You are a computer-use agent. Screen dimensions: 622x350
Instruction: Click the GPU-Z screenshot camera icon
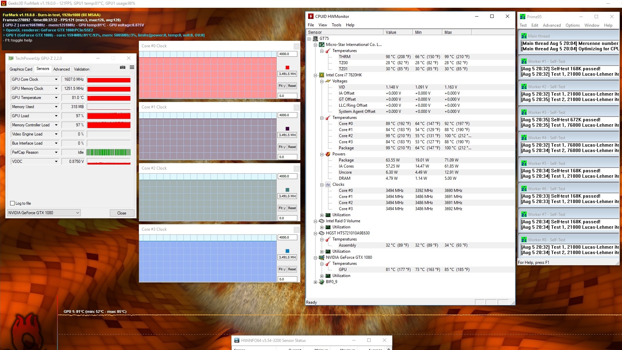click(123, 68)
